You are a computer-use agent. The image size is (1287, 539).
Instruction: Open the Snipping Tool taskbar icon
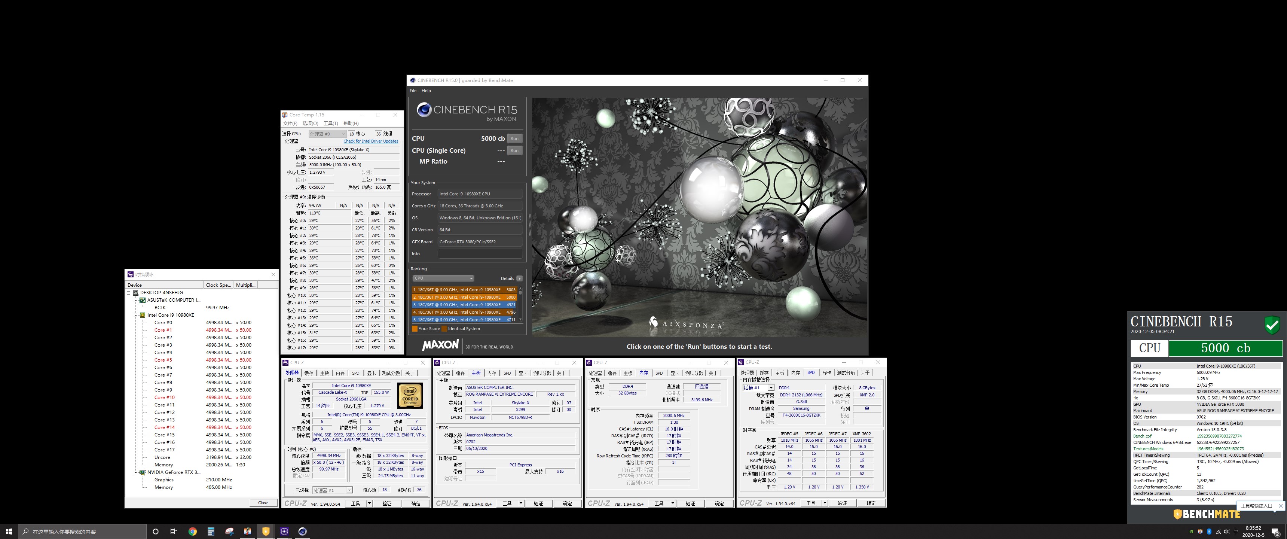point(229,532)
